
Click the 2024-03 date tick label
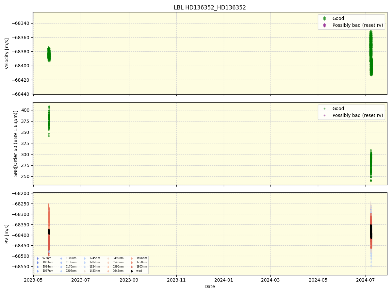click(x=270, y=280)
